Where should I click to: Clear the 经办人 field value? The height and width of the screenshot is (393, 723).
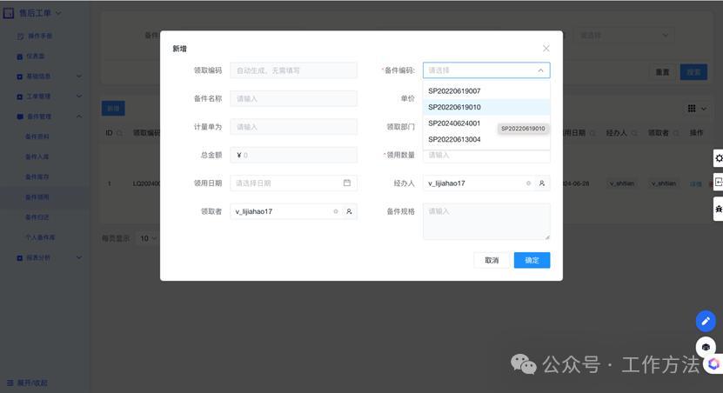pyautogui.click(x=528, y=183)
